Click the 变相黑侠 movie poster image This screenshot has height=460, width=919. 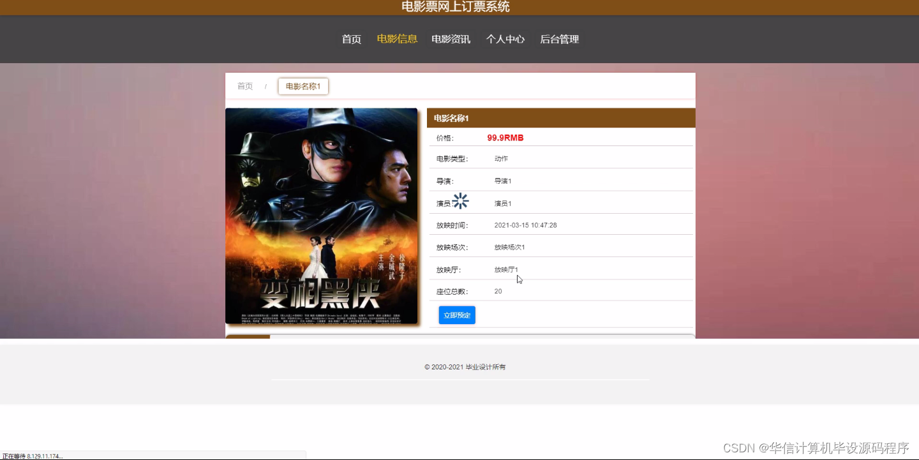pyautogui.click(x=321, y=216)
